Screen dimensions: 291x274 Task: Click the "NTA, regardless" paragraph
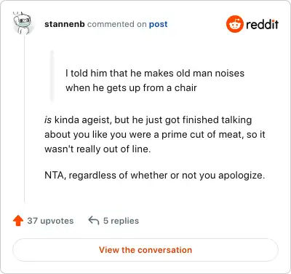coord(155,176)
